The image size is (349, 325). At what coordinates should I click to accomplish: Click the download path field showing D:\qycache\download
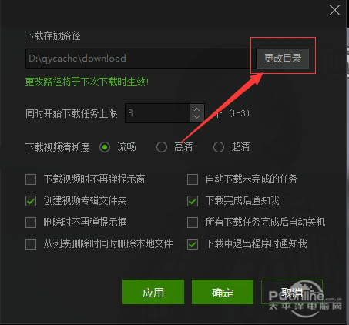point(141,59)
